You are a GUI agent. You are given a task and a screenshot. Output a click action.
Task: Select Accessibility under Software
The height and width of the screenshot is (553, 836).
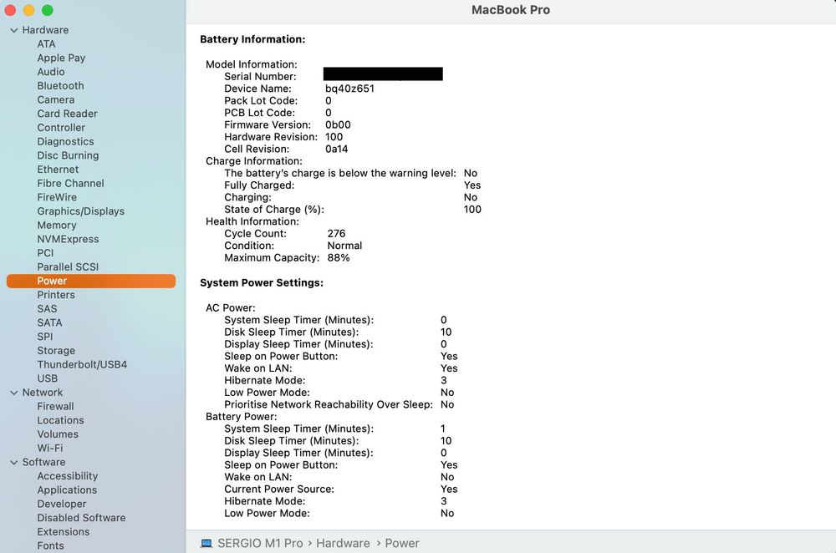tap(67, 476)
